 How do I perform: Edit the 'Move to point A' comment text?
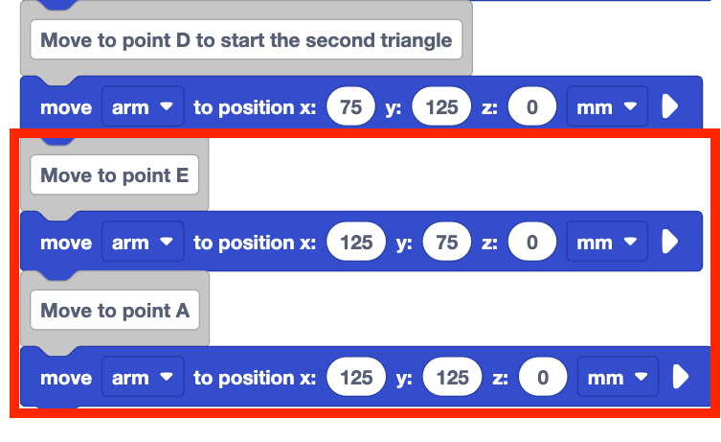115,312
